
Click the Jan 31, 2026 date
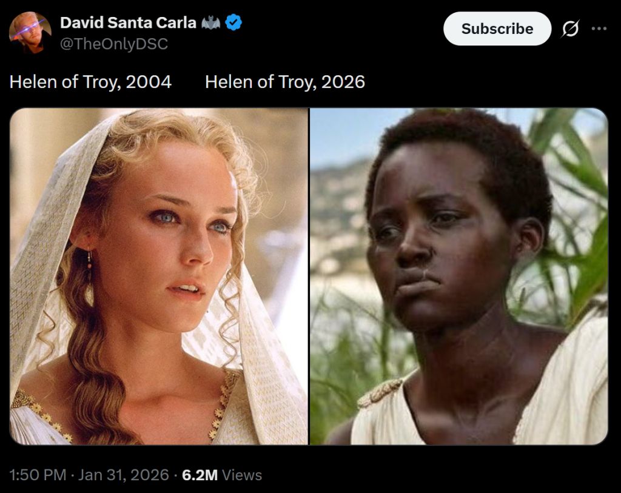[x=123, y=475]
